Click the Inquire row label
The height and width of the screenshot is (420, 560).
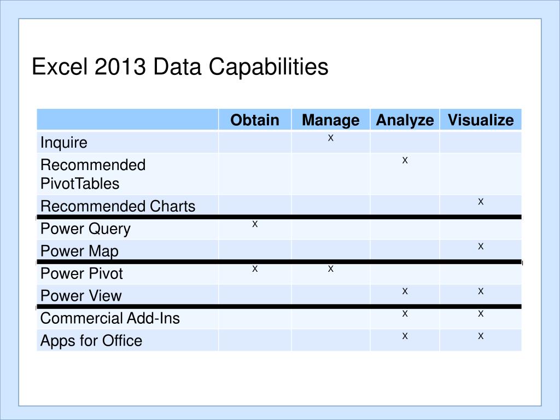64,143
